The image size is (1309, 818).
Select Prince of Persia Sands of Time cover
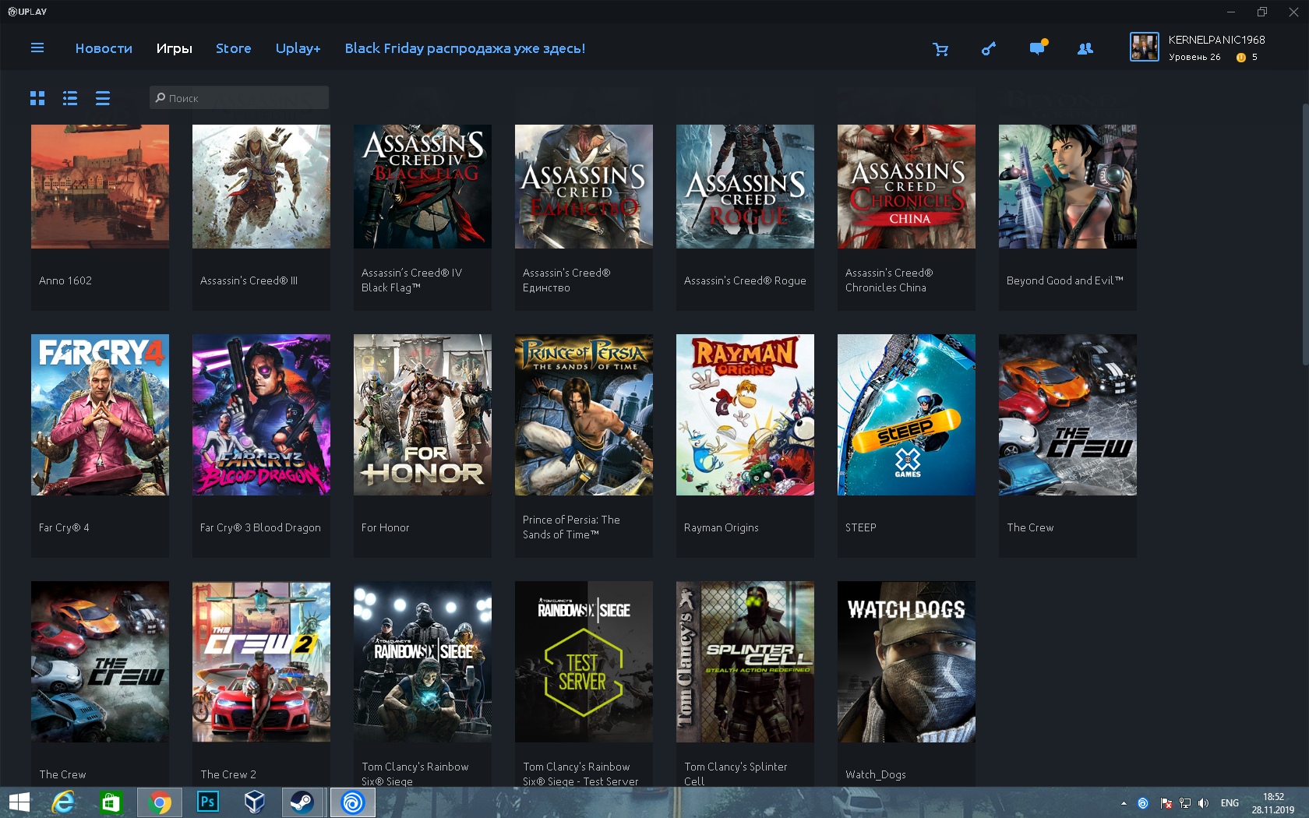(x=584, y=415)
